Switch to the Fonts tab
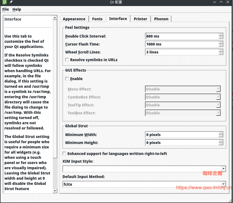Screen dimensions: 233x203 pos(97,19)
